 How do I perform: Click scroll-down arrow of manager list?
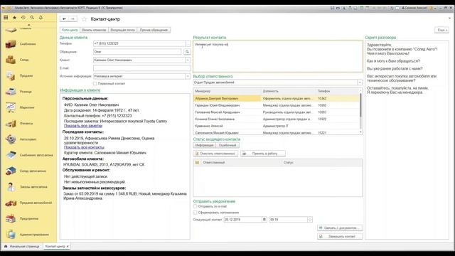point(360,132)
